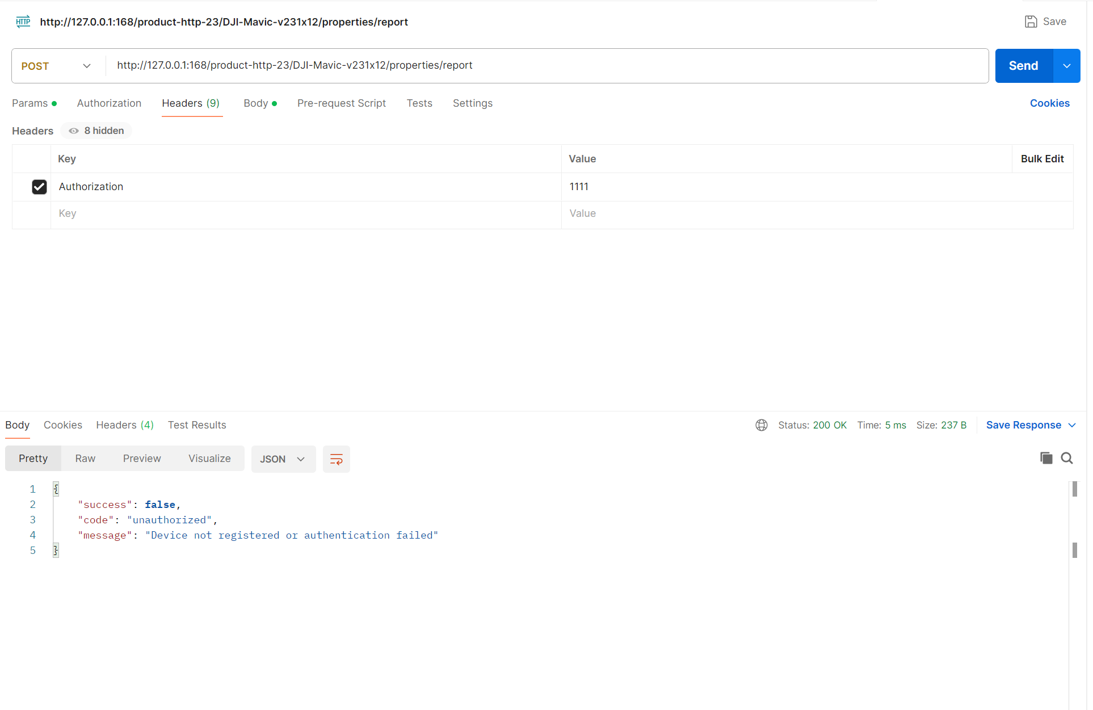The width and height of the screenshot is (1093, 710).
Task: Show the 8 hidden headers
Action: 96,131
